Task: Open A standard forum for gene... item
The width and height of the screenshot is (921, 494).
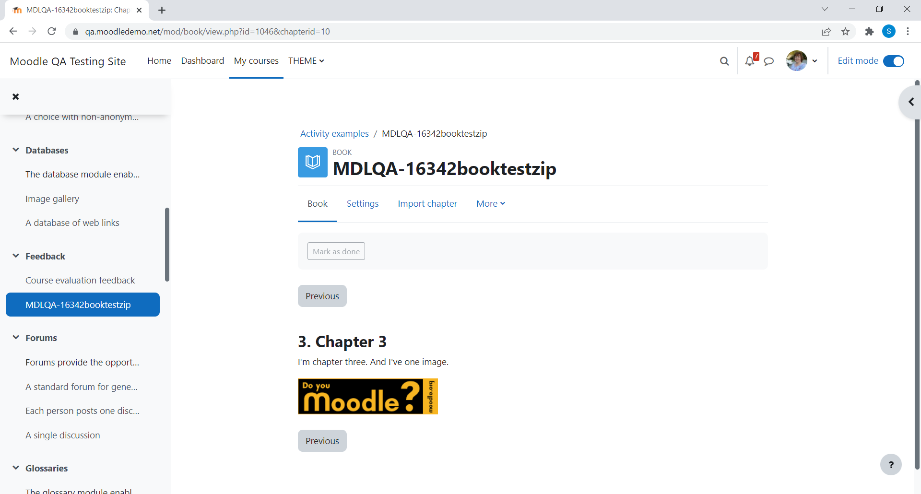Action: click(82, 387)
